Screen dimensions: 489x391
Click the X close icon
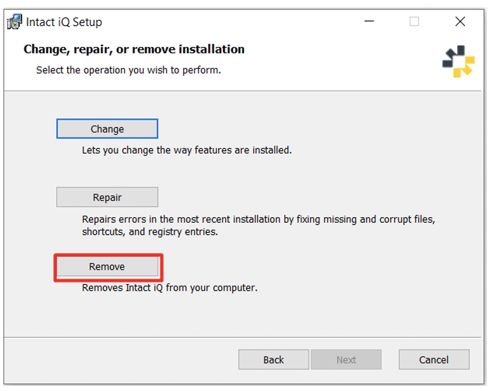point(461,22)
